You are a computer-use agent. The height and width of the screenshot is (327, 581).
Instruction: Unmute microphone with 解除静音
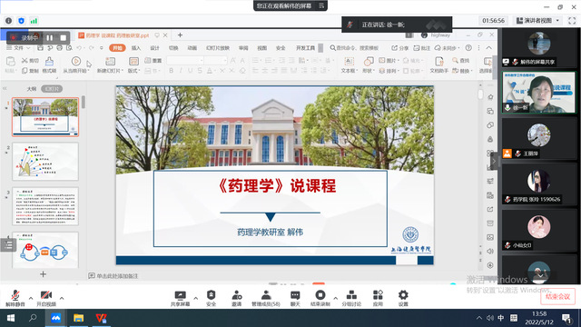[15, 299]
